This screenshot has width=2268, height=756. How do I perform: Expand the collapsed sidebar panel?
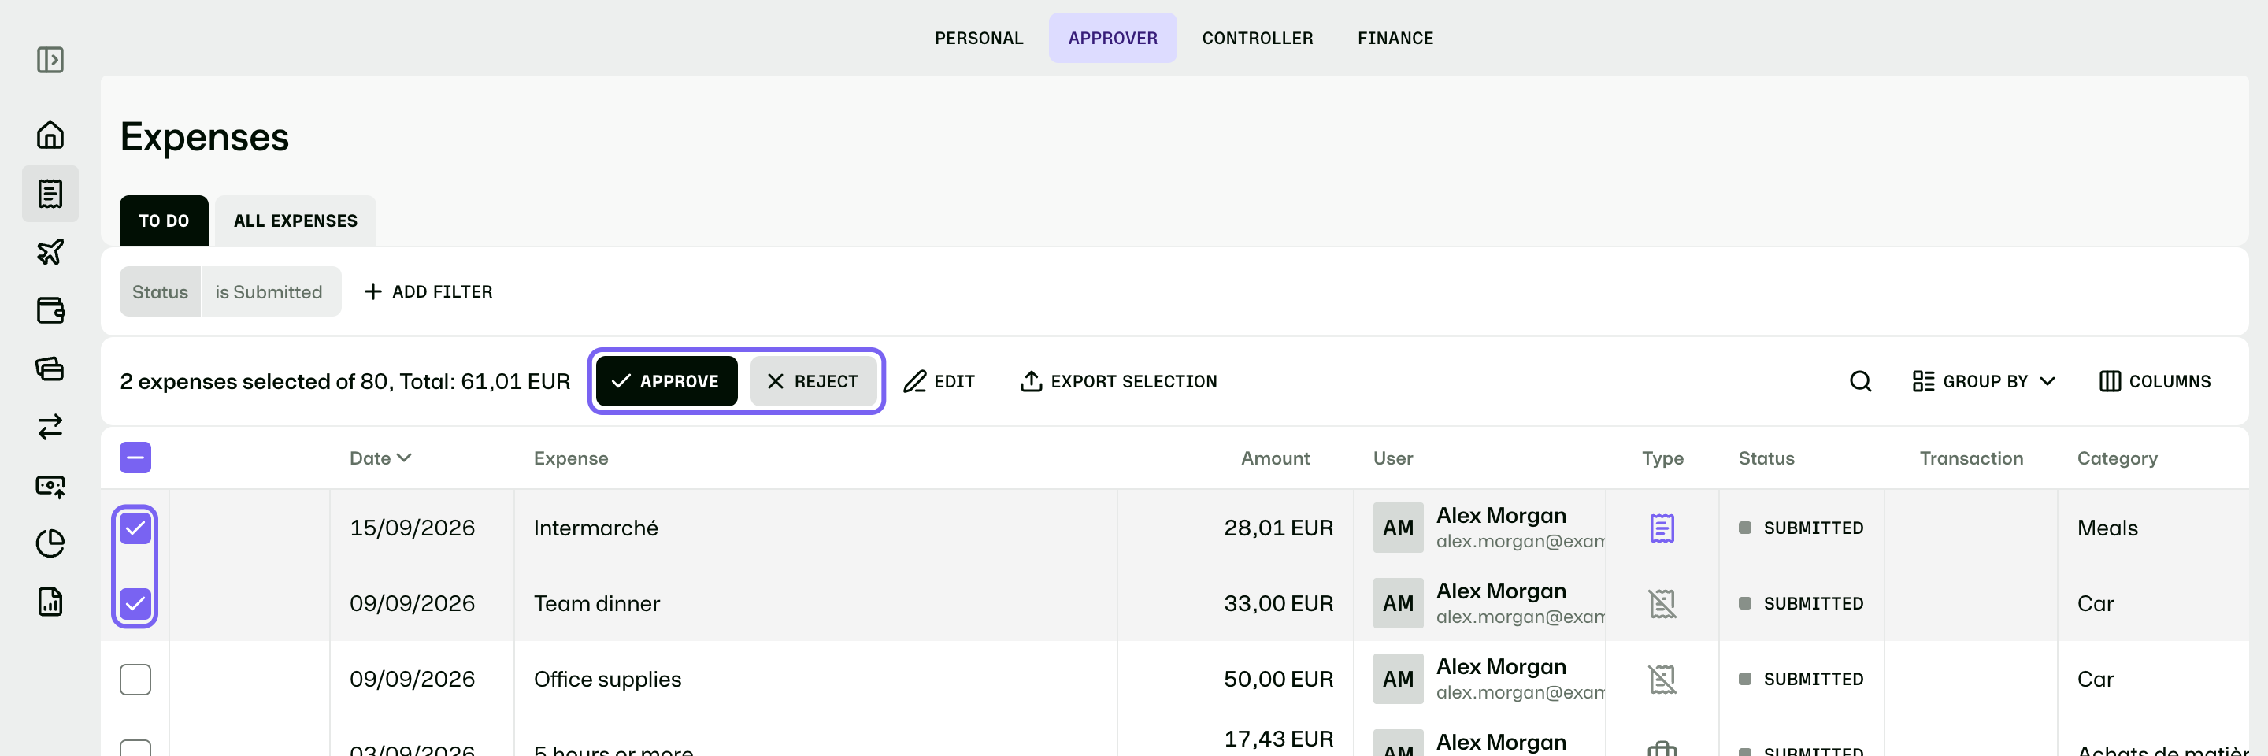(x=50, y=60)
